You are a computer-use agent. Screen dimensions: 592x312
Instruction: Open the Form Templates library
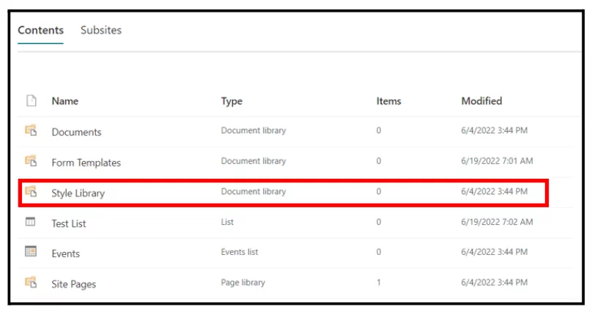pos(86,163)
